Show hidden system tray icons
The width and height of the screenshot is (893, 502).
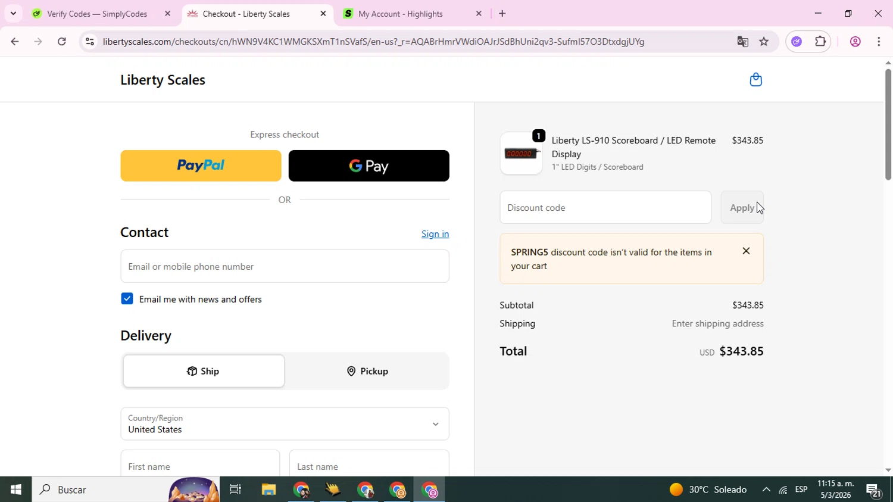[766, 489]
